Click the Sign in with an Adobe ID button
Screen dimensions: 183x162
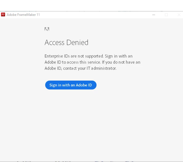(x=71, y=85)
